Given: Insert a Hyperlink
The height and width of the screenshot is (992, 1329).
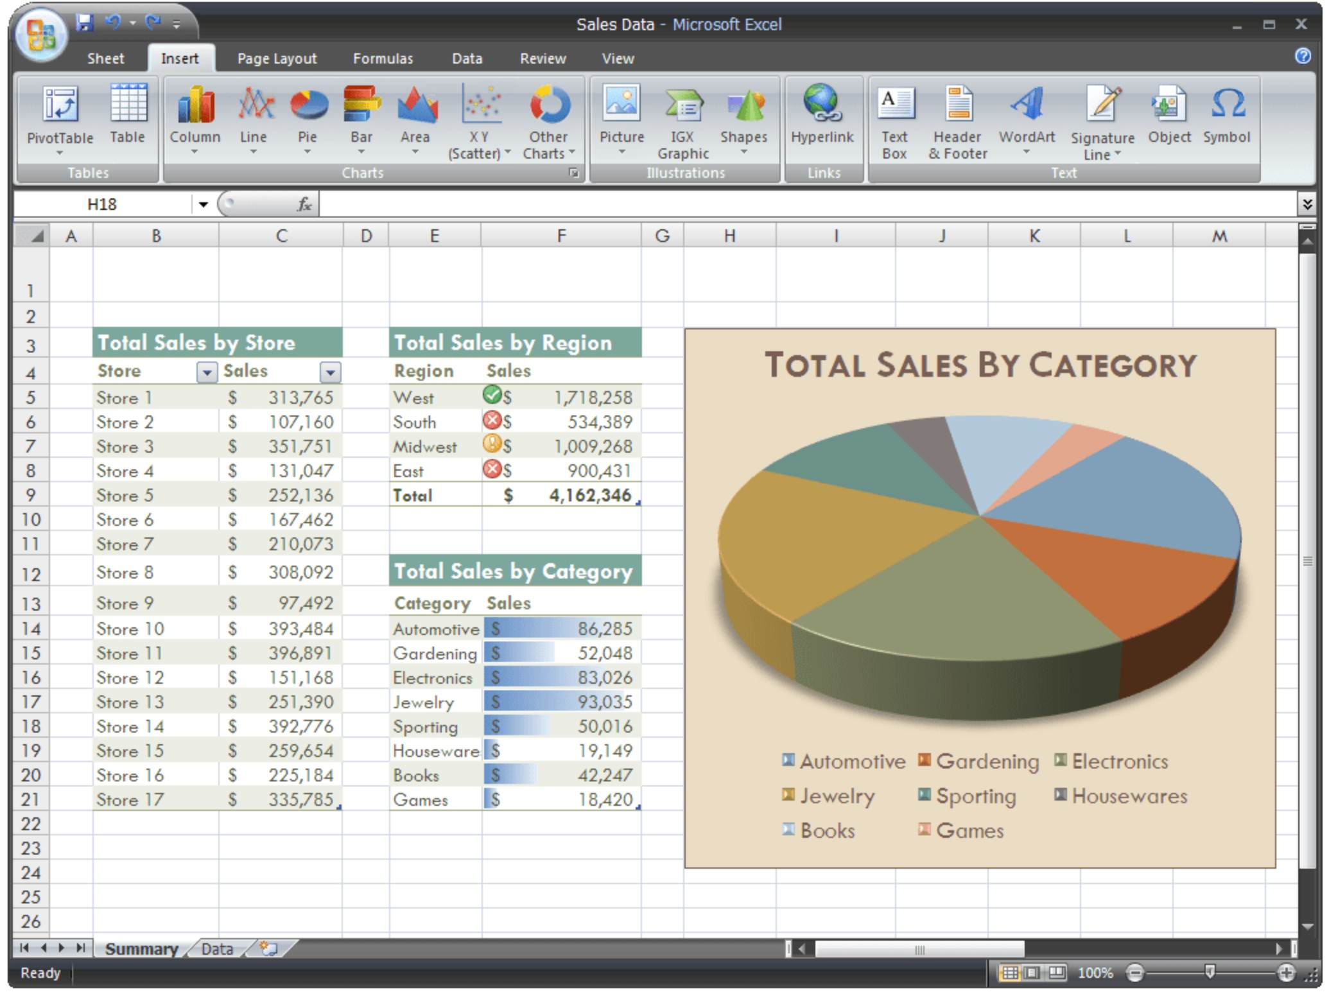Looking at the screenshot, I should tap(822, 116).
